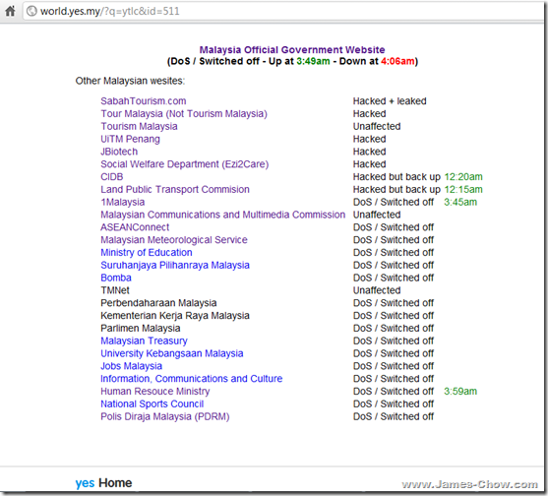Click the green 3:49am up time
Screen dimensions: 548x496
[x=313, y=61]
